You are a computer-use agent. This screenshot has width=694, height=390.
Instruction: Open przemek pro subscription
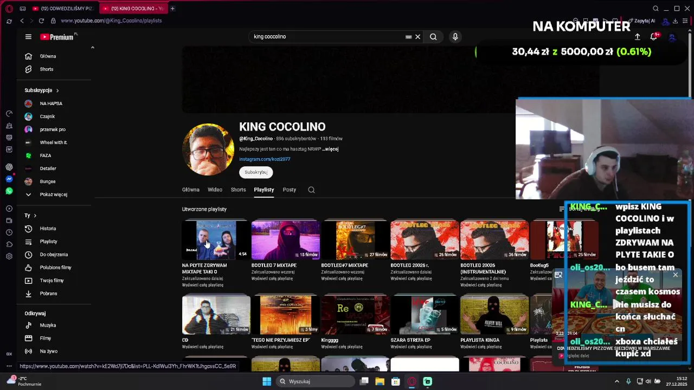[x=53, y=129]
